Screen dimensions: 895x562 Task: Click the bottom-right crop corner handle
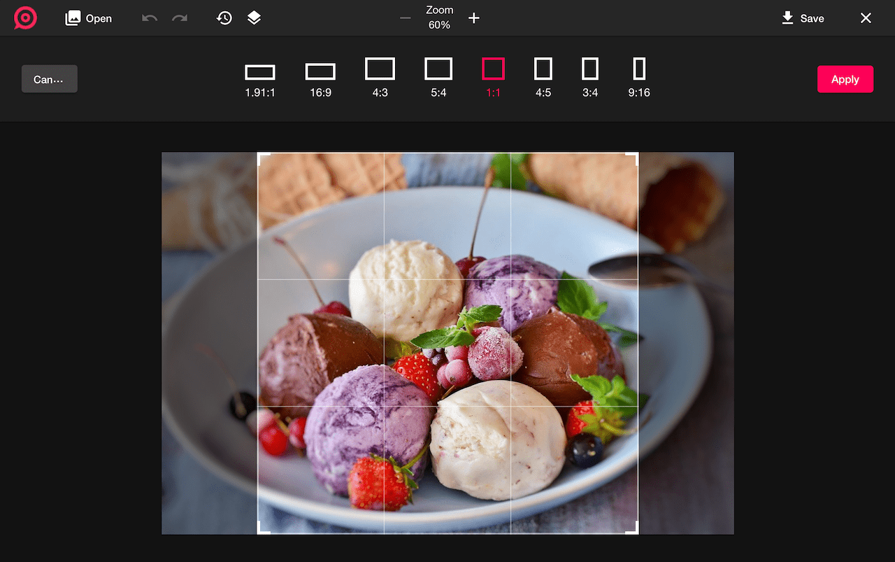coord(632,528)
